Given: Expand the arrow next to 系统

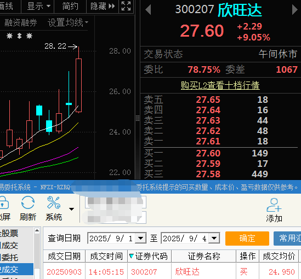Looking at the screenshot, I should coord(71,209).
